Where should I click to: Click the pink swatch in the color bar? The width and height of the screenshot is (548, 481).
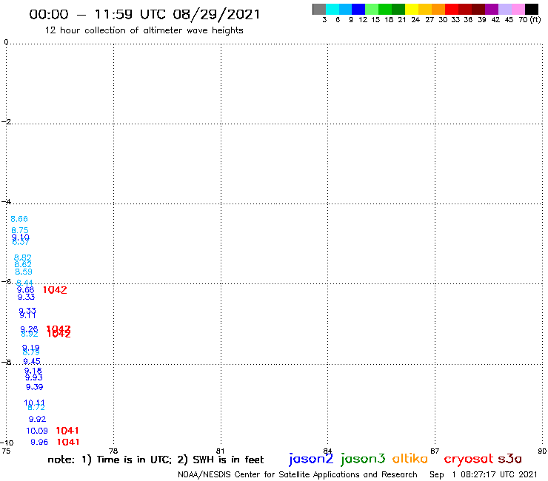pyautogui.click(x=518, y=9)
